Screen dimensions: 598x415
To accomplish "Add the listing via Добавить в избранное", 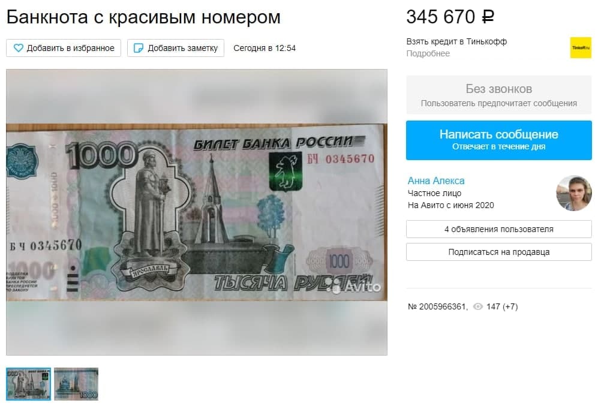I will click(64, 48).
